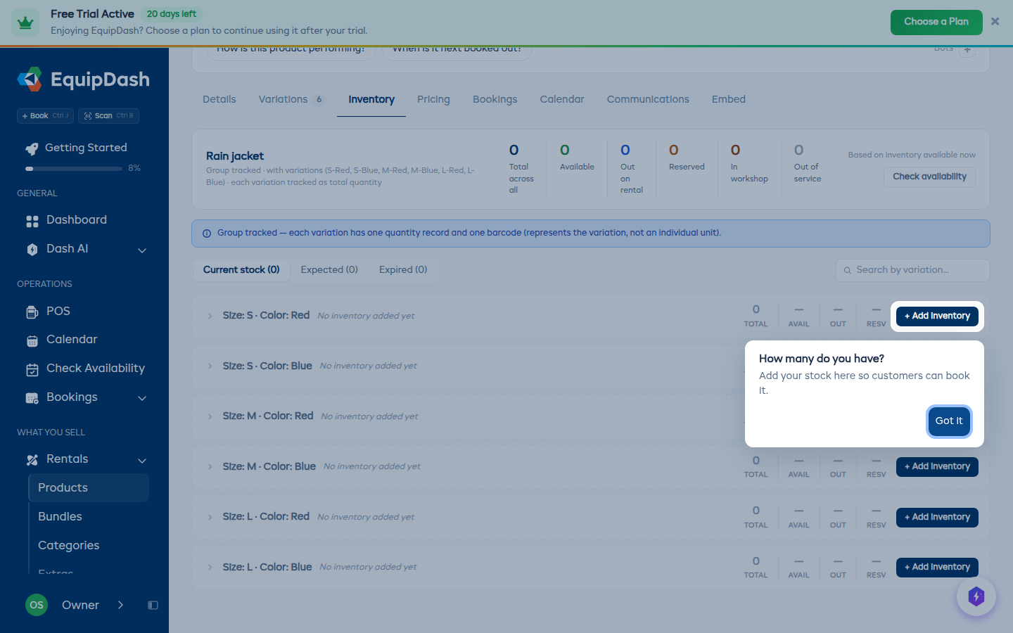This screenshot has height=633, width=1013.
Task: Click the OS owner avatar
Action: pyautogui.click(x=37, y=605)
